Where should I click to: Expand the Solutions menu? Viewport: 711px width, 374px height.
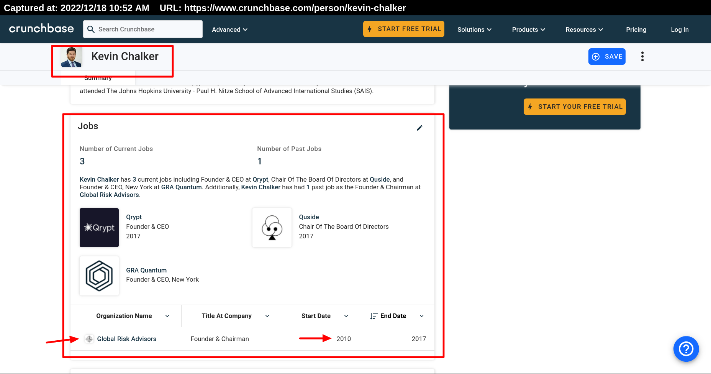(474, 30)
